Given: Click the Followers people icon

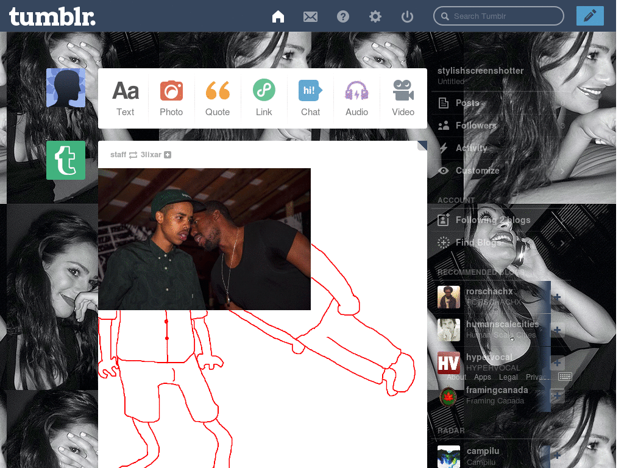Looking at the screenshot, I should point(444,126).
